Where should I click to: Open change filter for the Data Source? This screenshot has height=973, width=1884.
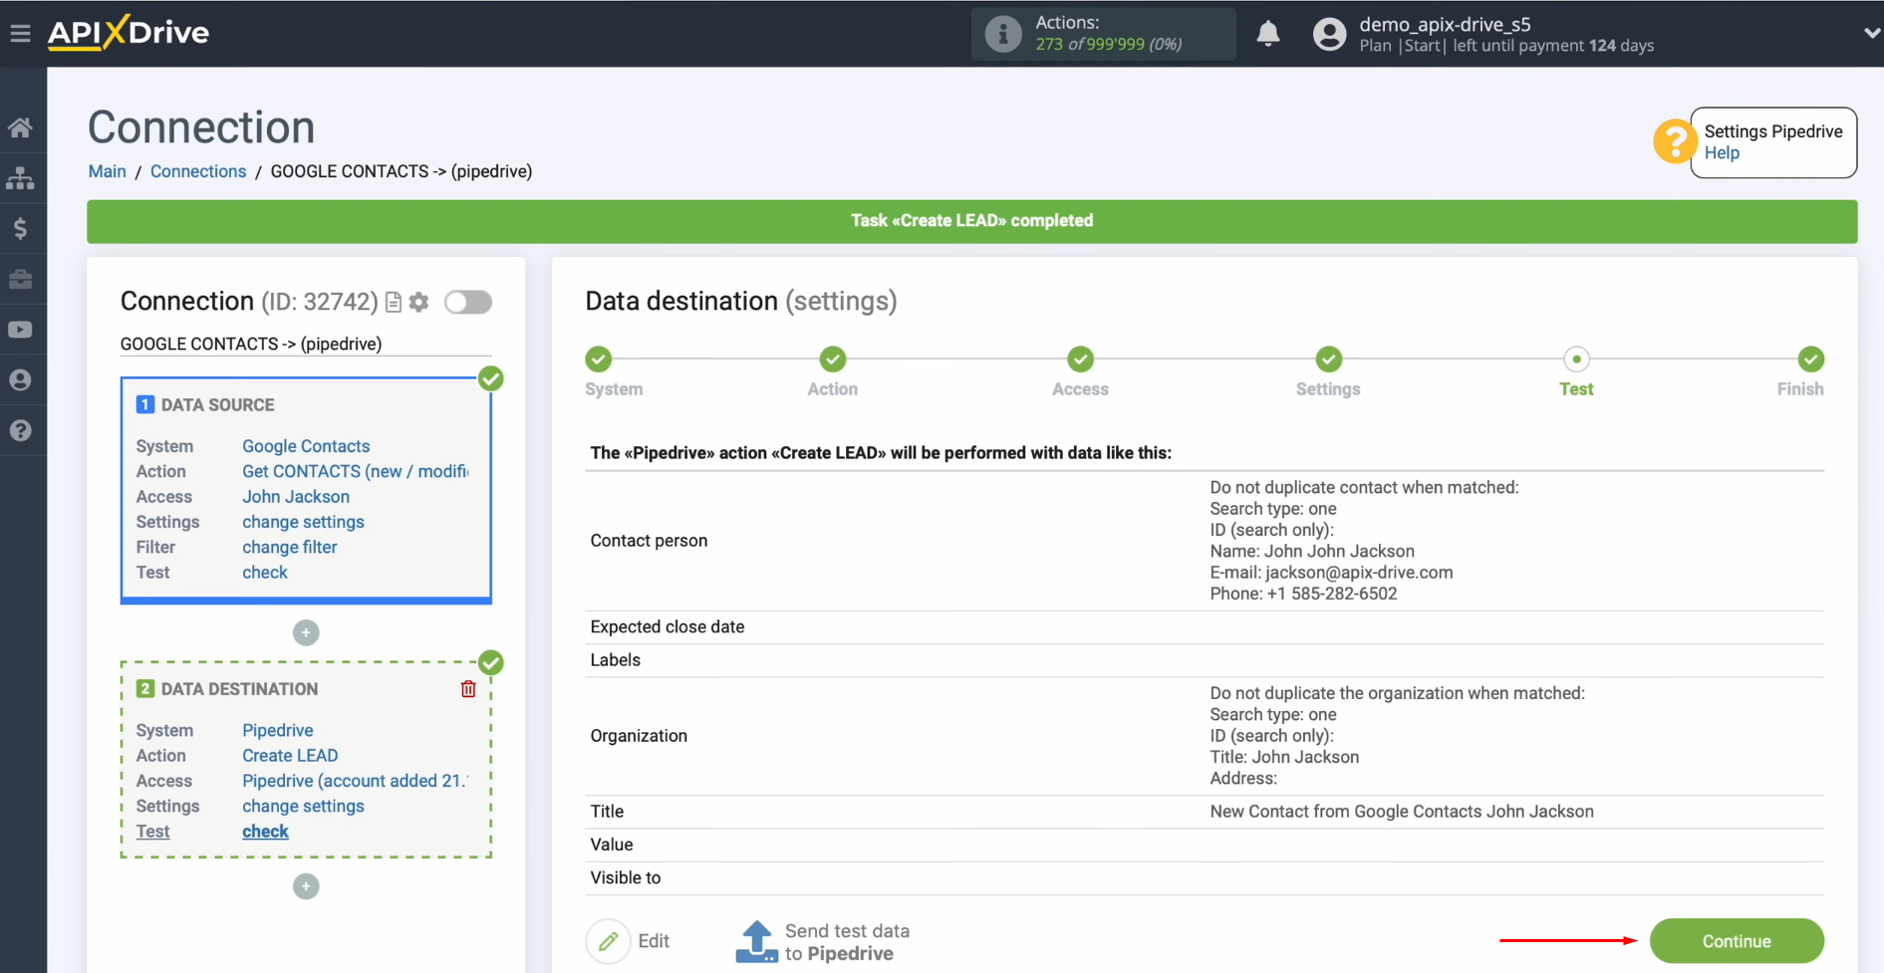click(x=289, y=547)
